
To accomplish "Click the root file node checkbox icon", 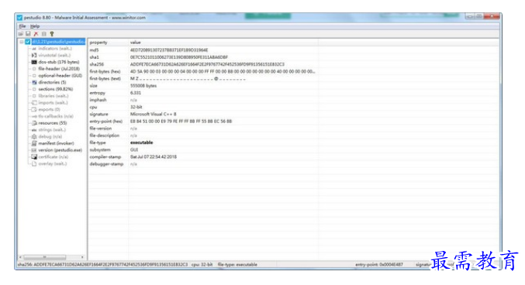I will [28, 42].
